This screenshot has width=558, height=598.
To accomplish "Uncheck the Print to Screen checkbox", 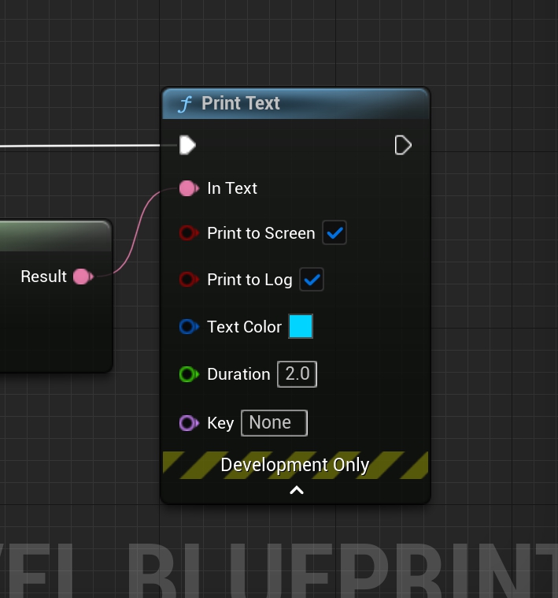I will (334, 232).
